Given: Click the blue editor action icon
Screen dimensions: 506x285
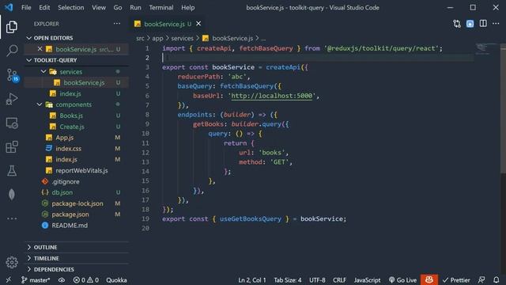Looking at the screenshot, I should (x=470, y=24).
